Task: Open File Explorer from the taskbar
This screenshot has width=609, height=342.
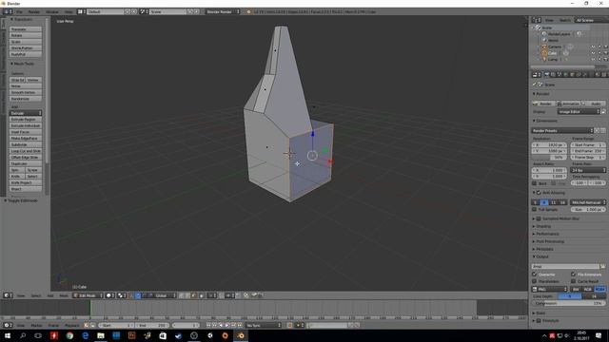Action: pyautogui.click(x=101, y=335)
